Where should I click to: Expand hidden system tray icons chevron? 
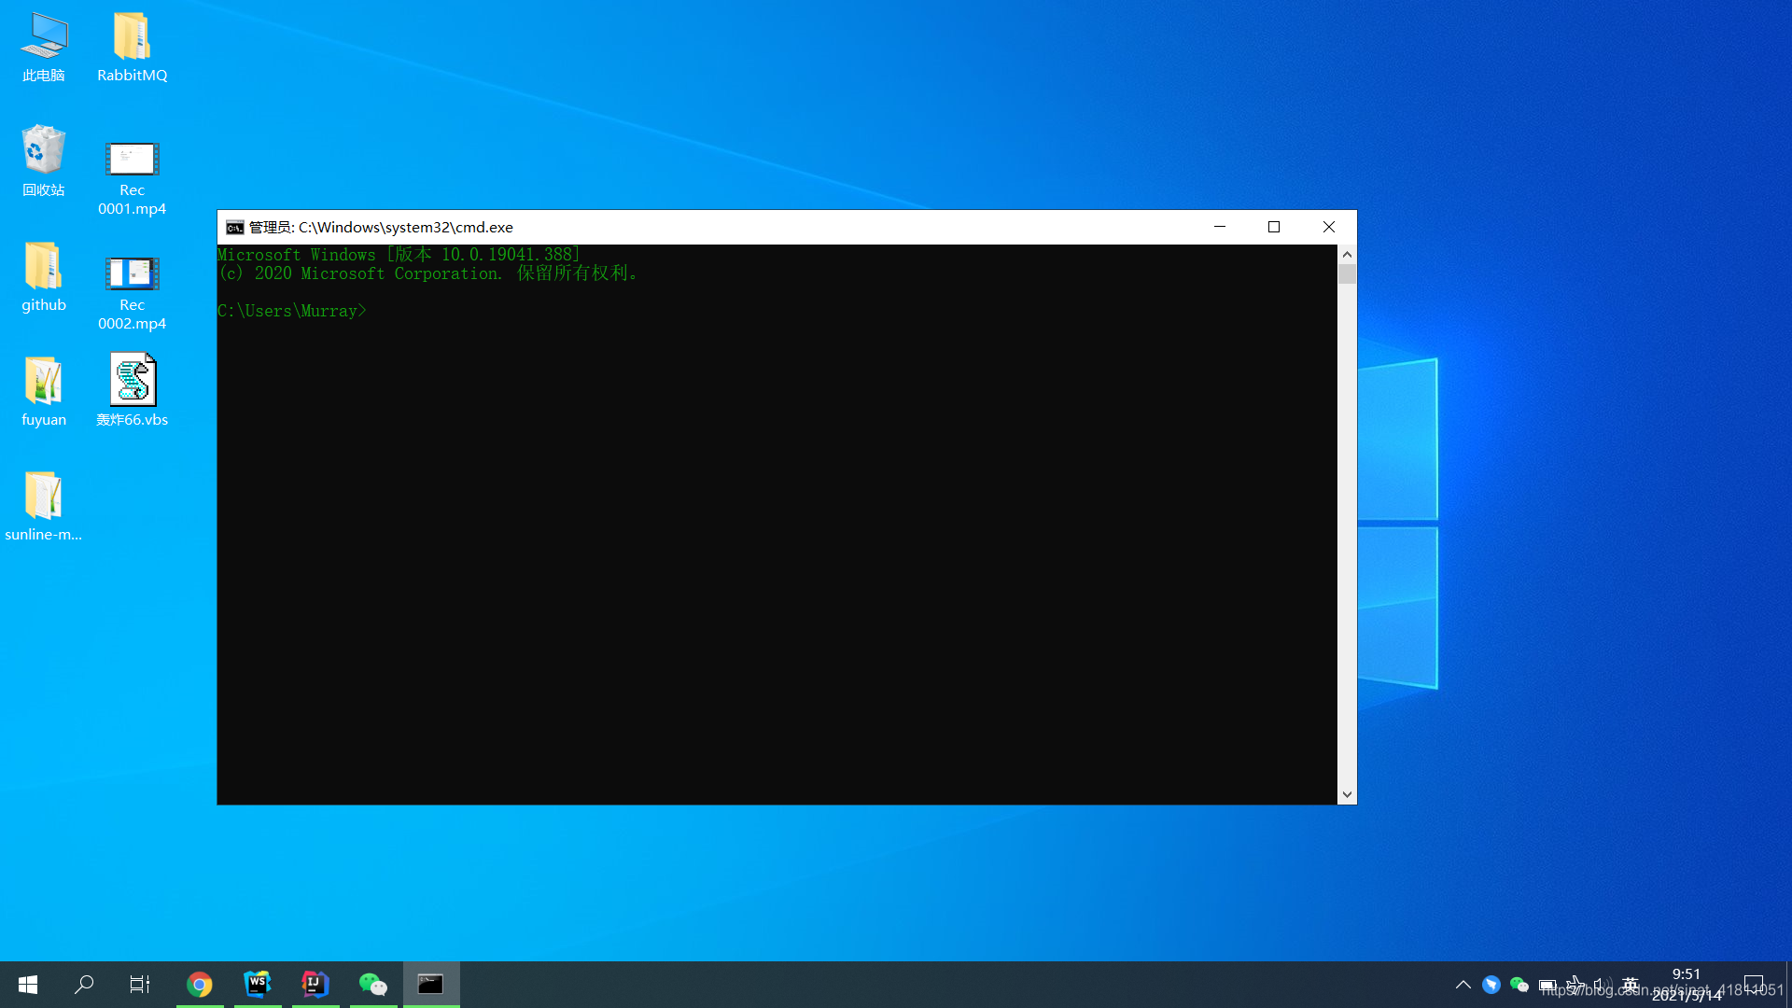[1463, 985]
